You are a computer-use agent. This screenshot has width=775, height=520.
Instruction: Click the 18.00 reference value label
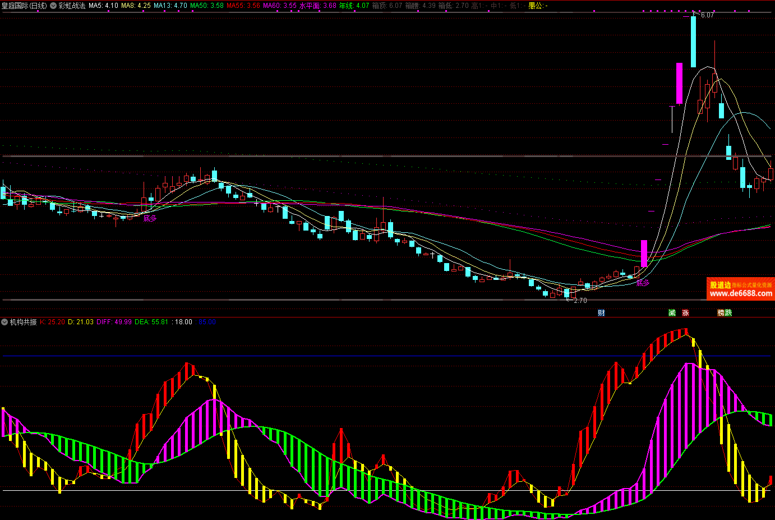(183, 322)
